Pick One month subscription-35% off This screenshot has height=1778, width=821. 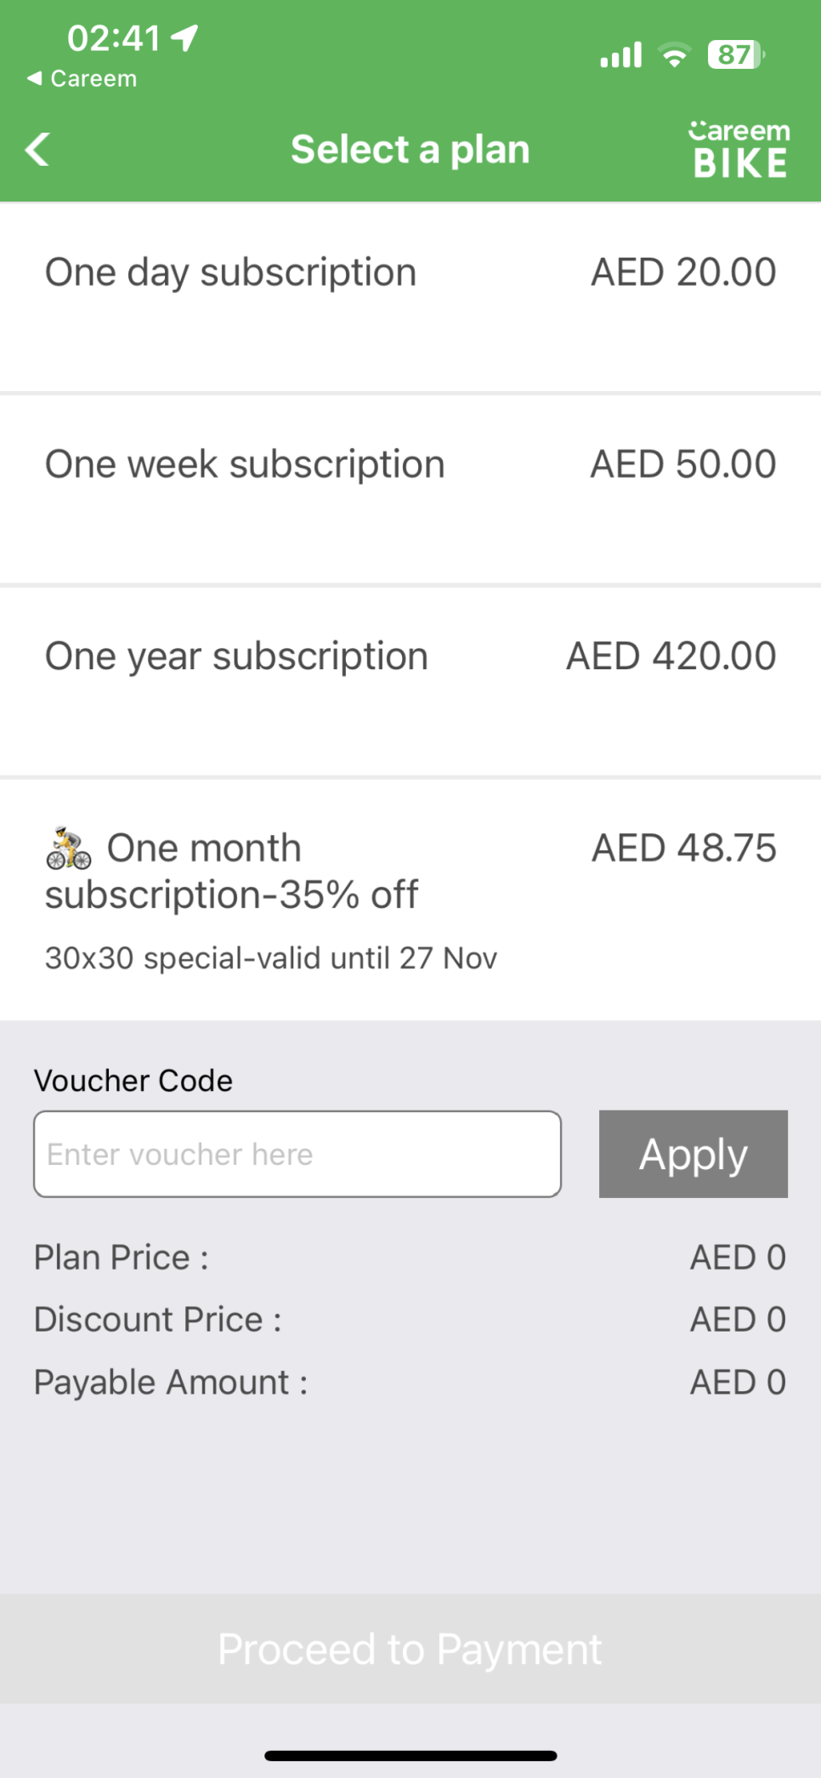(x=410, y=900)
